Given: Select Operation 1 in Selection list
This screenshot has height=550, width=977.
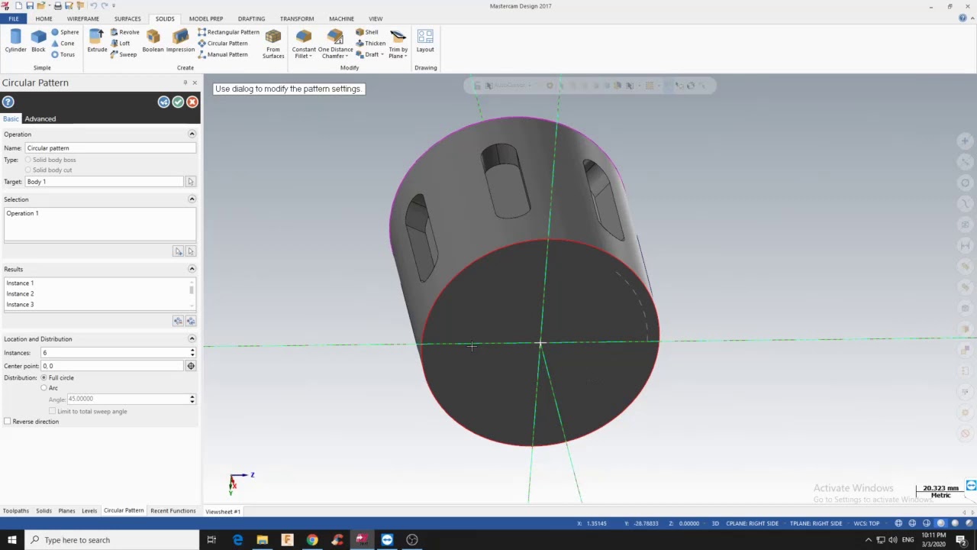Looking at the screenshot, I should pos(22,213).
